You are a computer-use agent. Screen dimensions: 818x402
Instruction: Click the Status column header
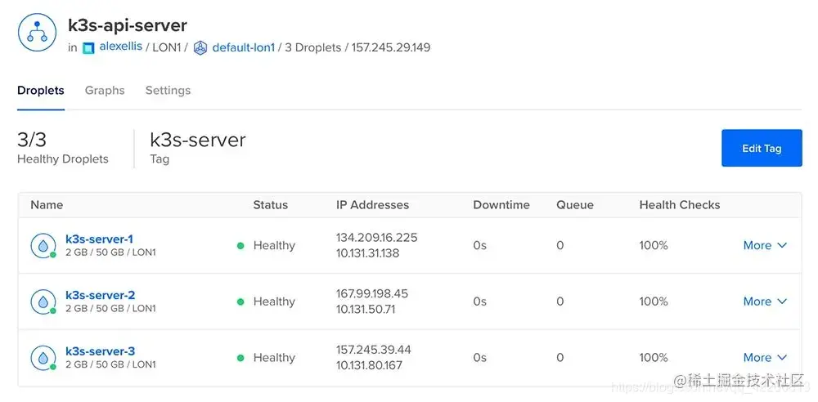(x=270, y=205)
